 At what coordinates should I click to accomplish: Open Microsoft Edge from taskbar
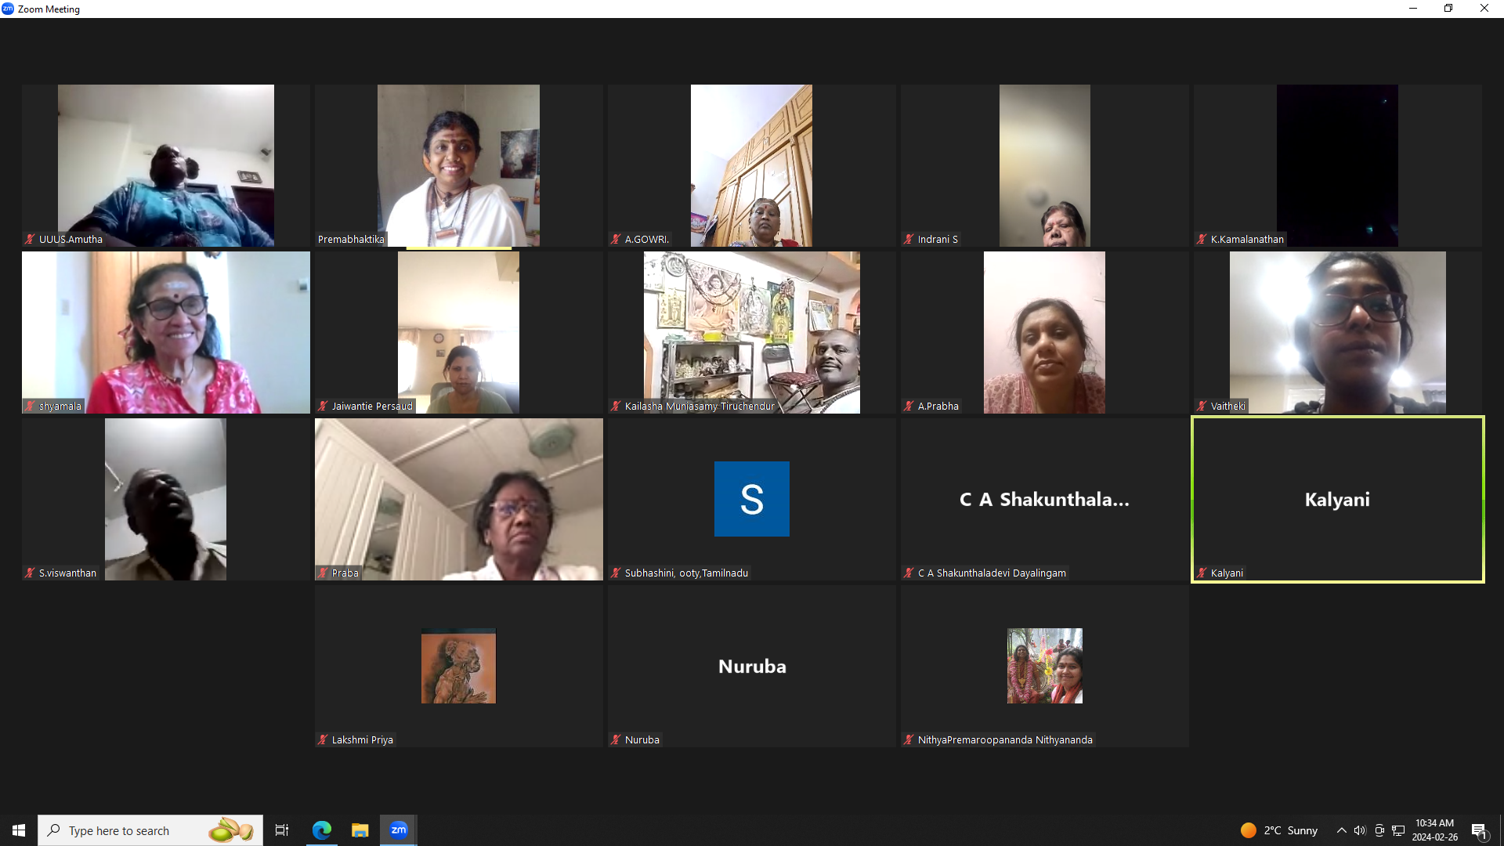pyautogui.click(x=322, y=830)
